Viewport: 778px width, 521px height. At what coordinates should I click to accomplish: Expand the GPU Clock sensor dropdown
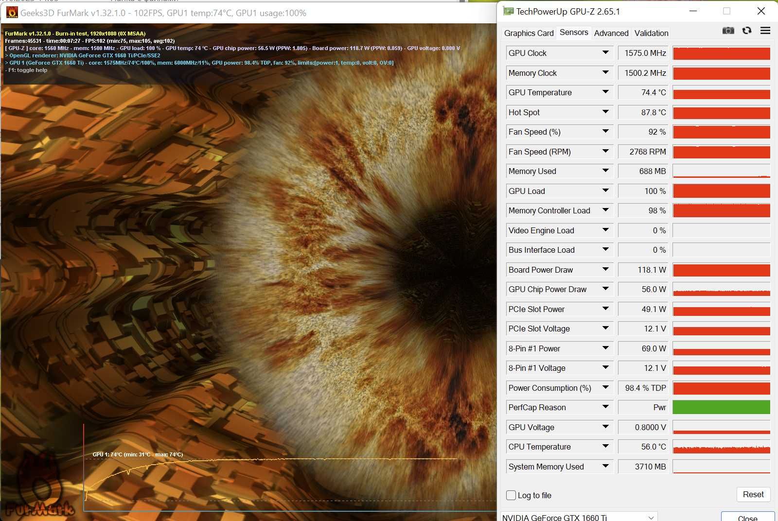coord(605,52)
